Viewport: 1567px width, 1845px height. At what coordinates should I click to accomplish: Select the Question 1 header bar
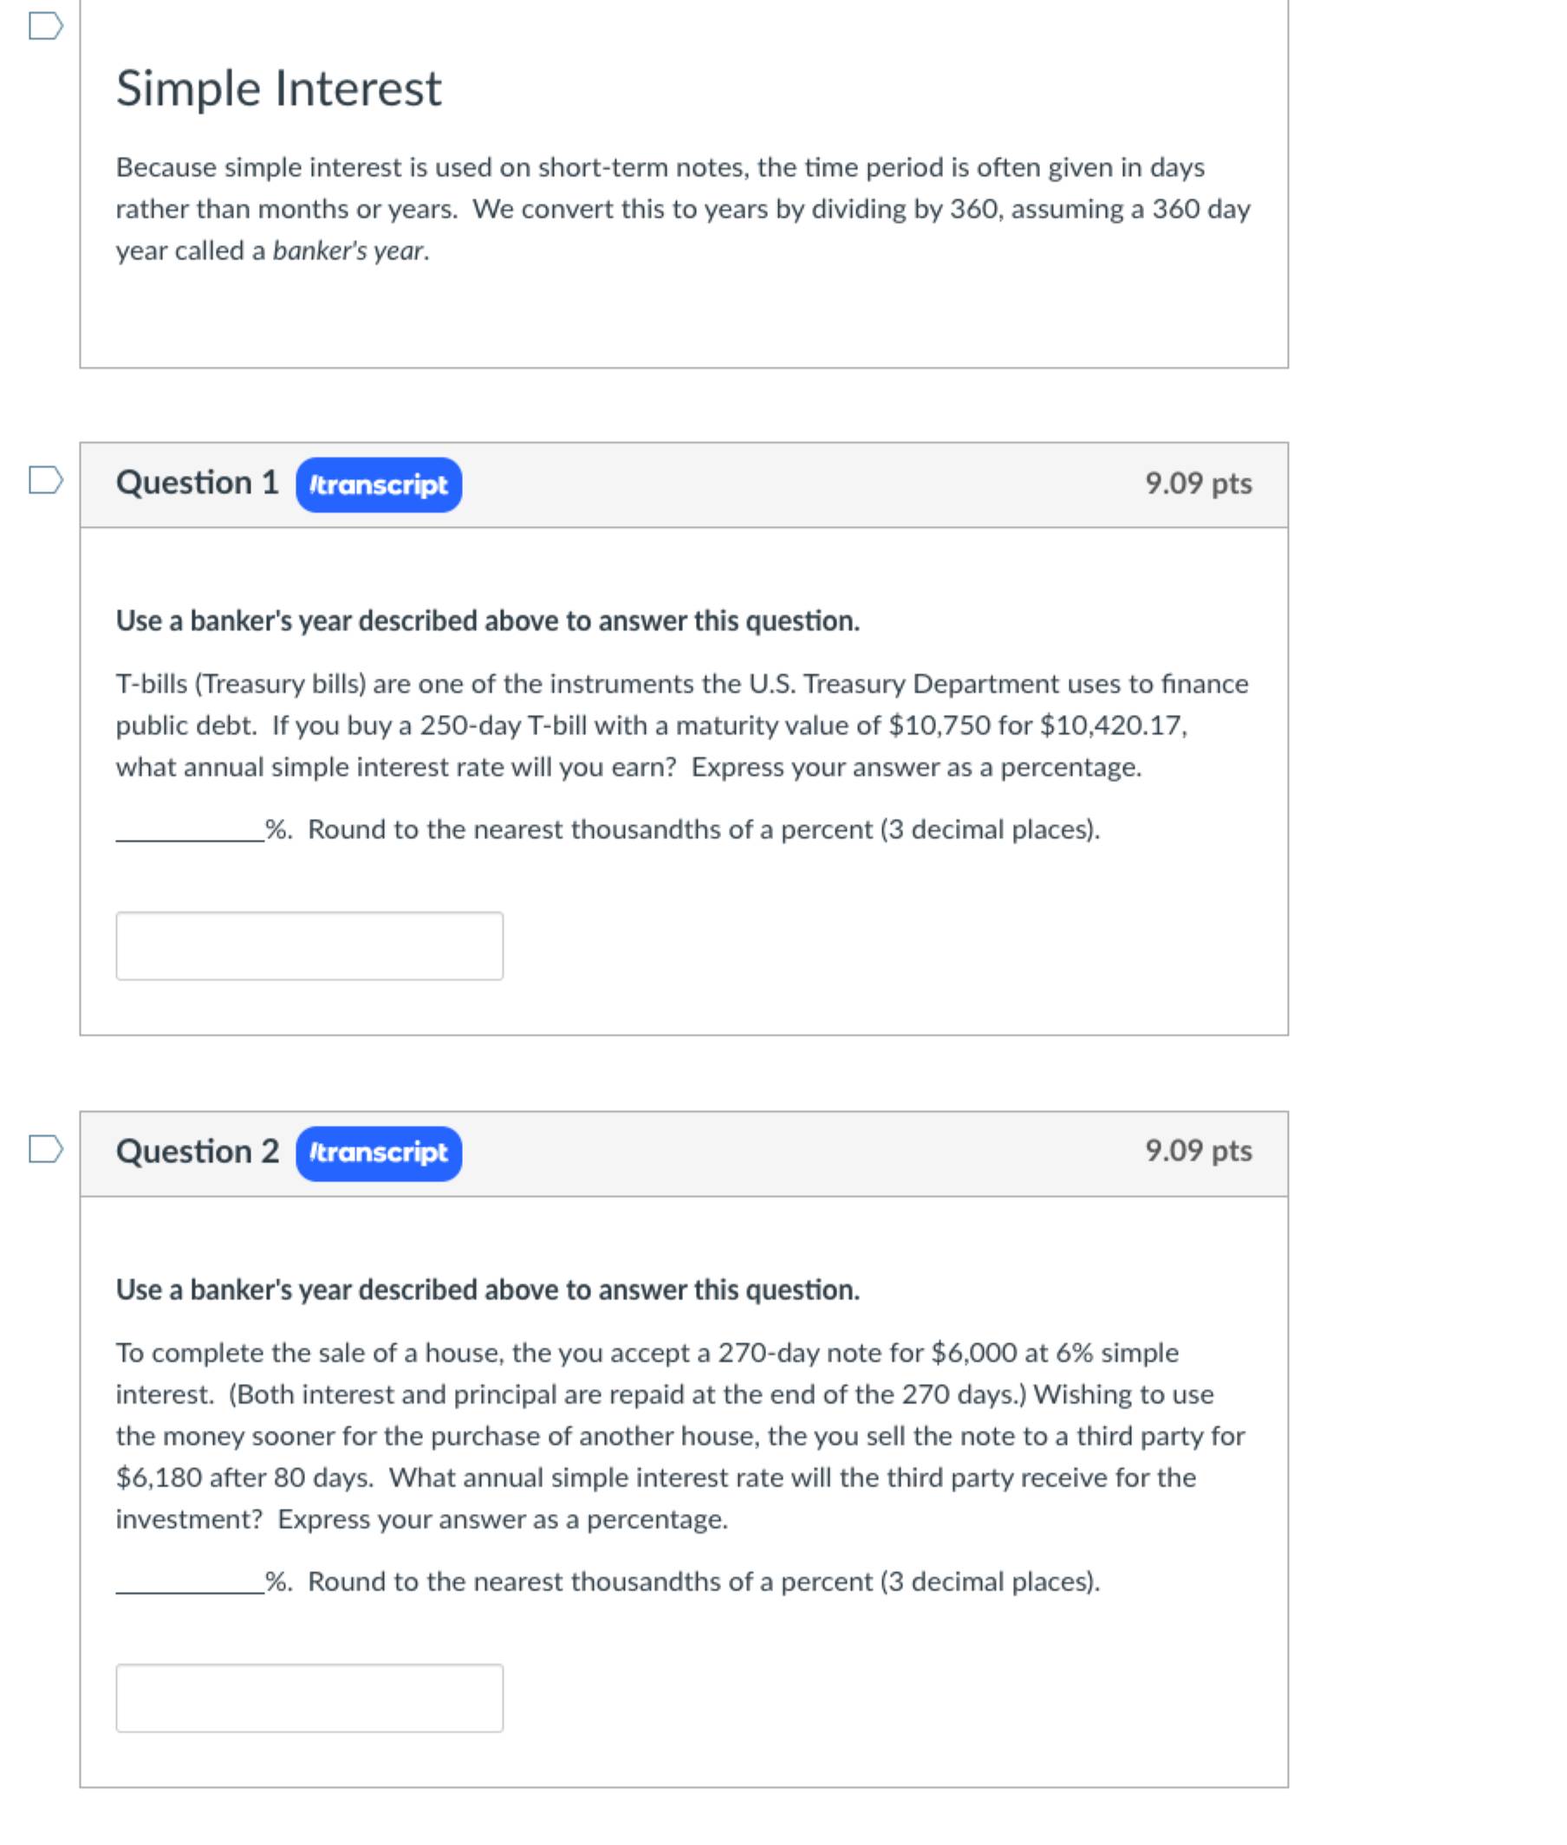click(684, 485)
